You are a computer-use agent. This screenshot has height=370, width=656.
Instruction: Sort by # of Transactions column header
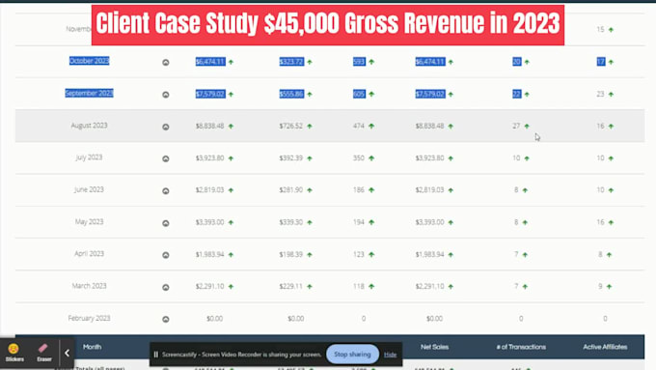521,347
